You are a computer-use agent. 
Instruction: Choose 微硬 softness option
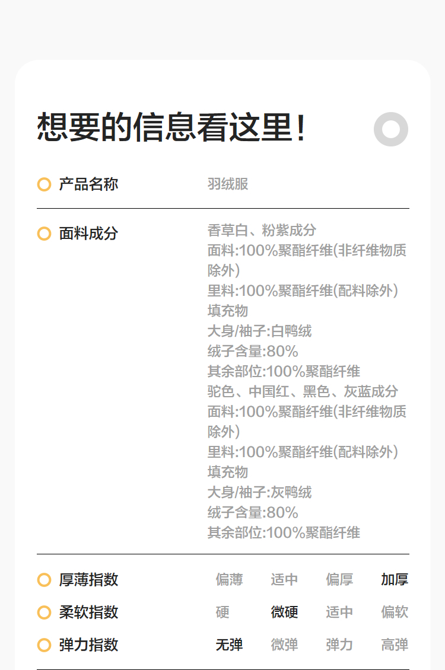(x=284, y=612)
